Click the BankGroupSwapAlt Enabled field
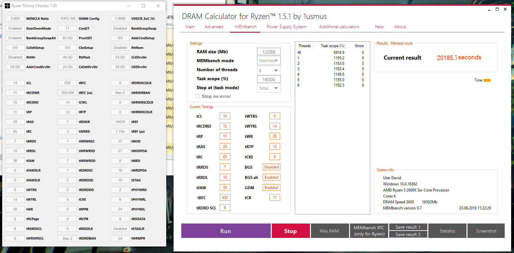514x253 pixels. (x=15, y=38)
